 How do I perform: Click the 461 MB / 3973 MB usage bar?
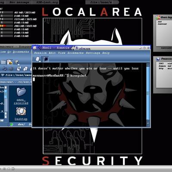click(6, 12)
